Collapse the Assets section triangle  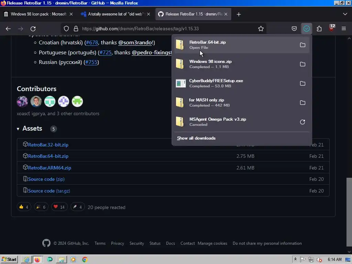click(x=18, y=129)
